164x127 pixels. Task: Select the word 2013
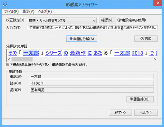point(137,53)
